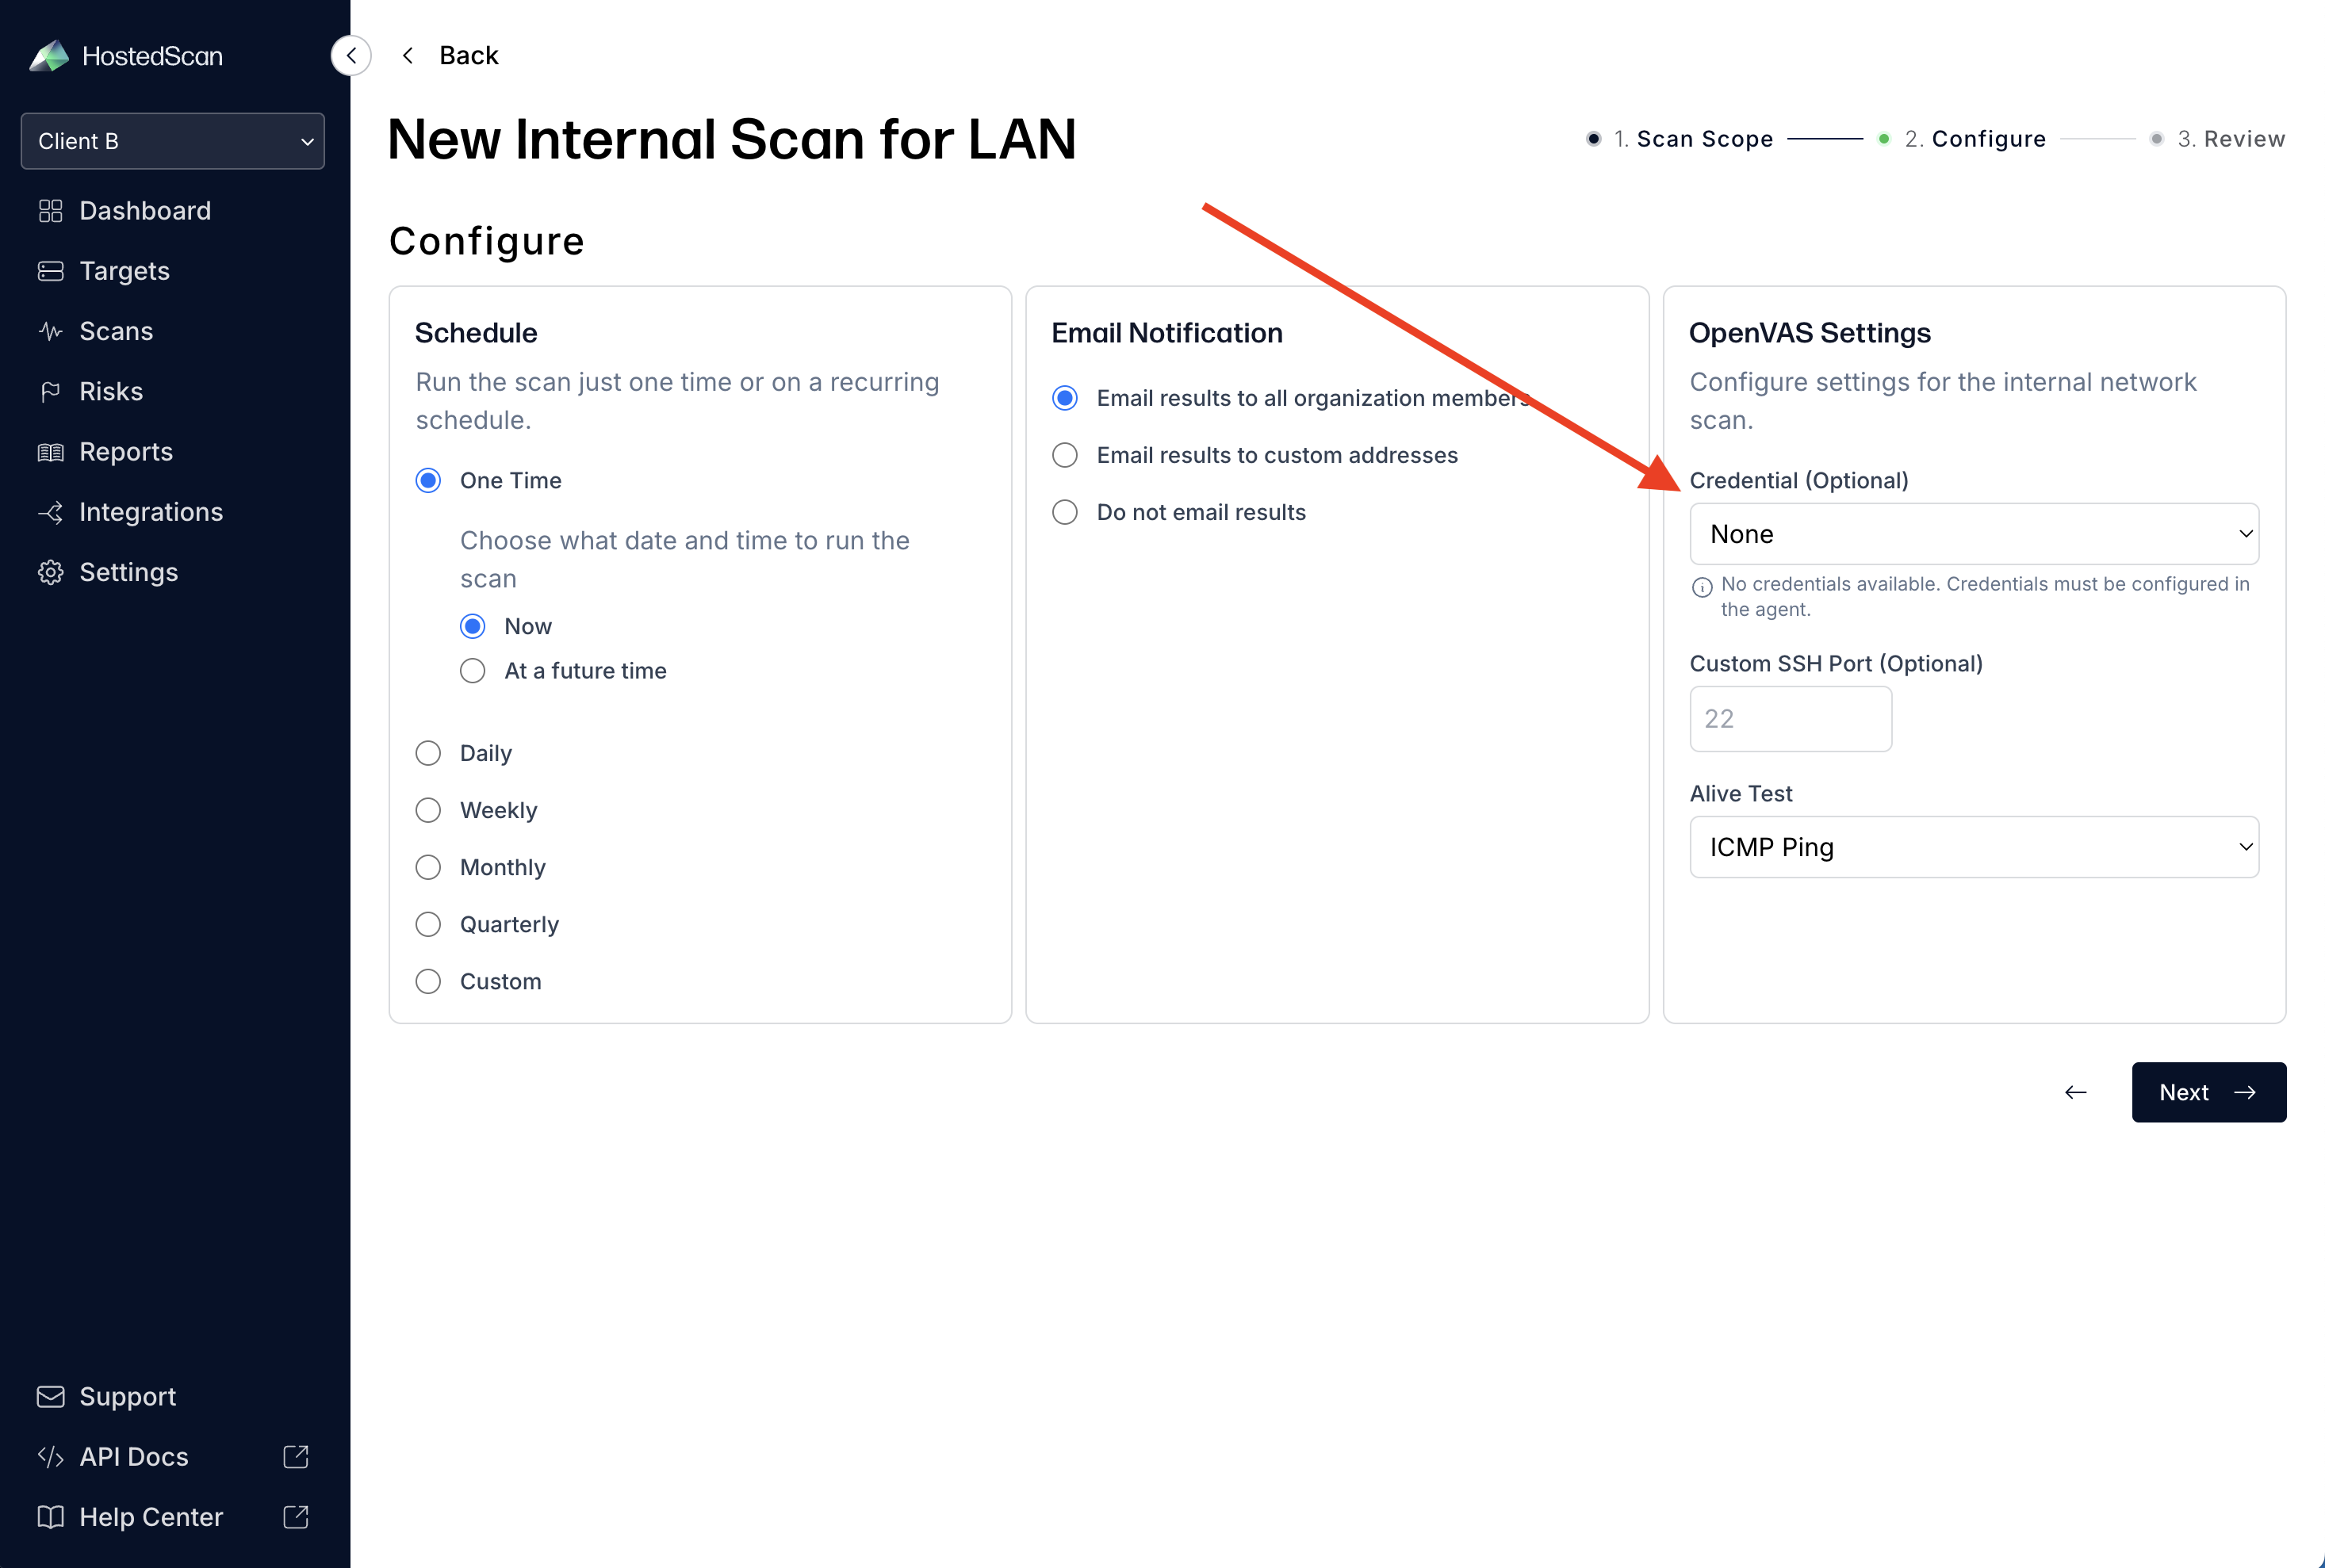Viewport: 2325px width, 1568px height.
Task: Select the Daily schedule radio button
Action: coord(428,753)
